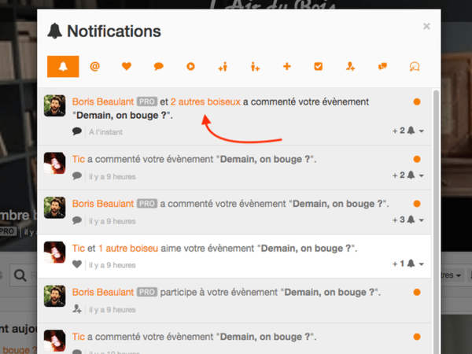This screenshot has width=472, height=354.
Task: Filter notifications by play circle icon
Action: coord(190,66)
